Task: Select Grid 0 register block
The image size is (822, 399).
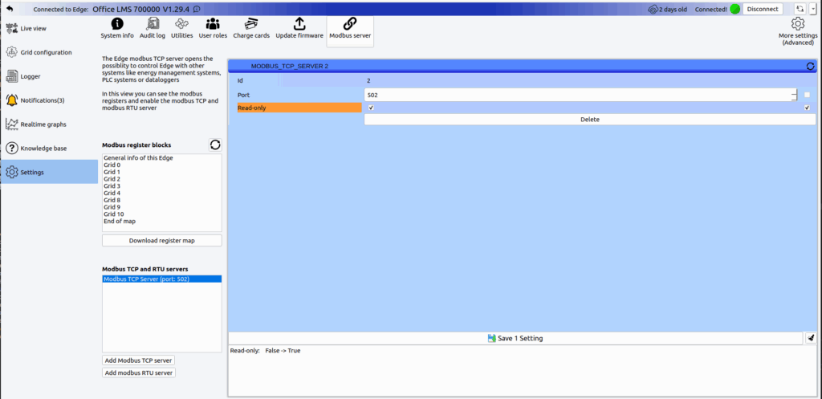Action: click(x=112, y=165)
